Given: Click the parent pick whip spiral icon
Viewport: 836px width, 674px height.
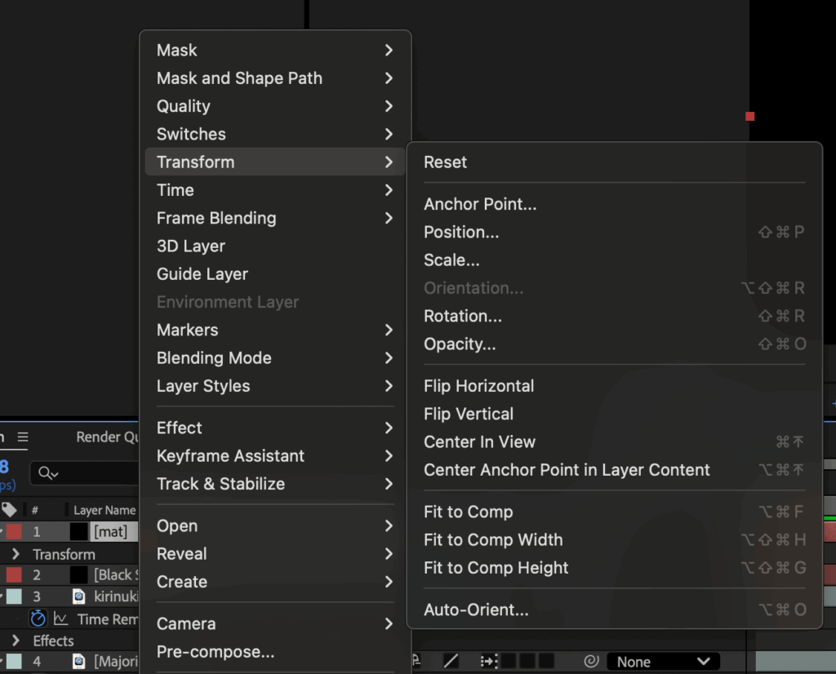Looking at the screenshot, I should [591, 662].
